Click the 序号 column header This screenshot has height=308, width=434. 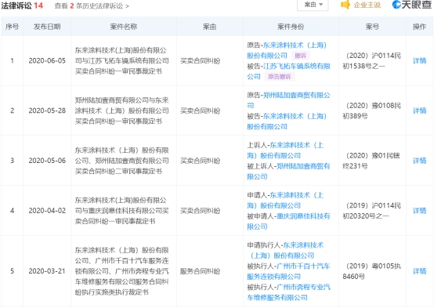click(12, 27)
